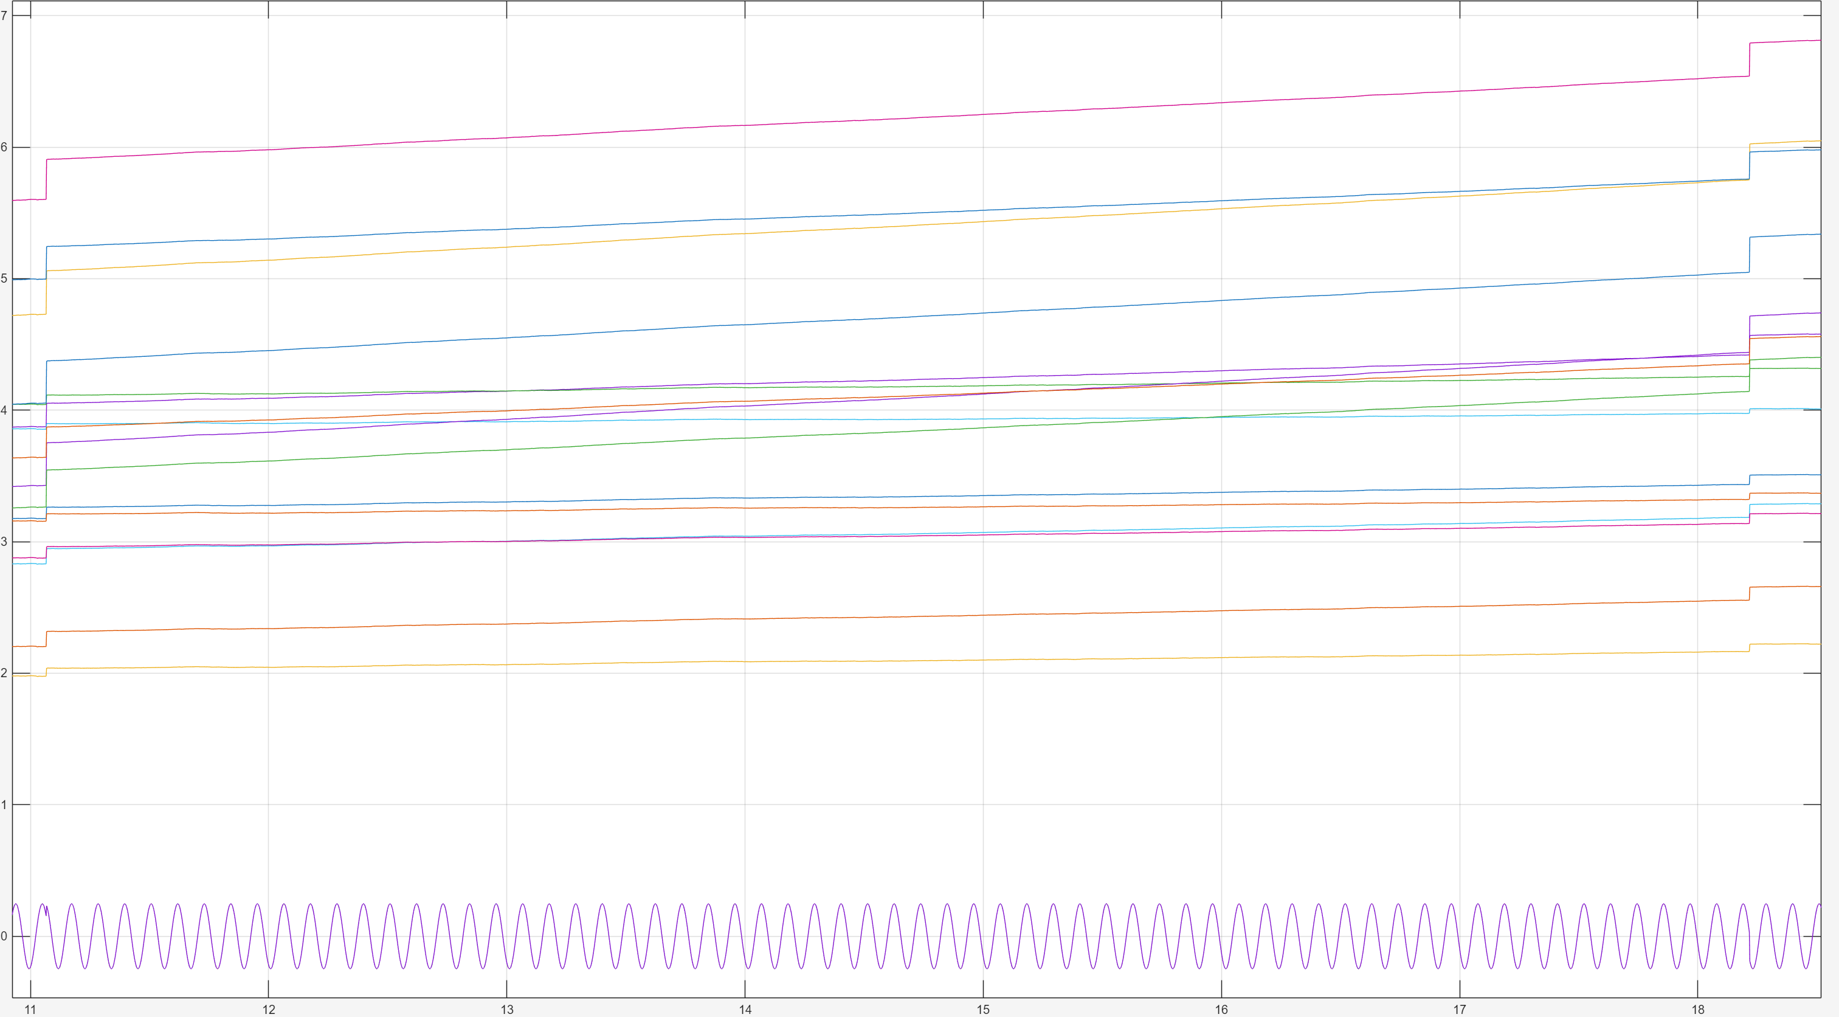Click the y-axis tick label 5
This screenshot has height=1017, width=1839.
(4, 278)
